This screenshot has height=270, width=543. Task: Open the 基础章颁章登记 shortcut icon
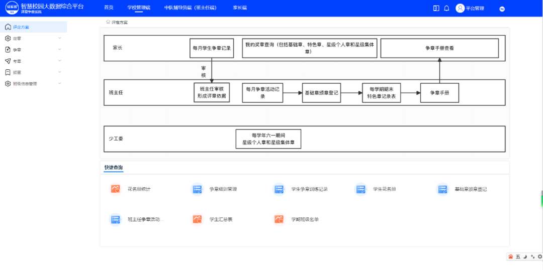click(442, 189)
